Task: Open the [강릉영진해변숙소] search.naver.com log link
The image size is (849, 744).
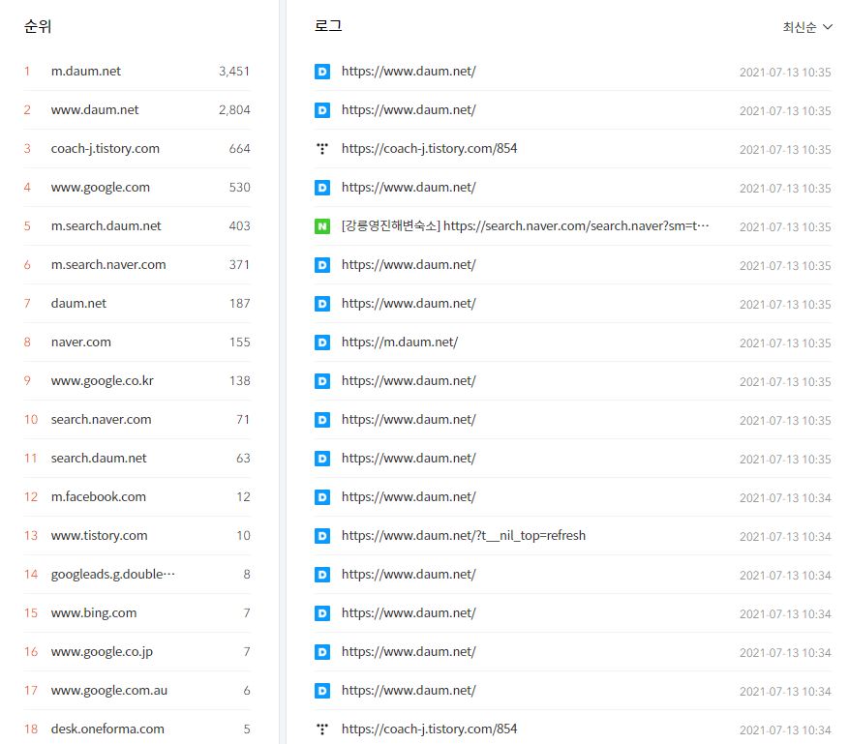Action: tap(526, 226)
